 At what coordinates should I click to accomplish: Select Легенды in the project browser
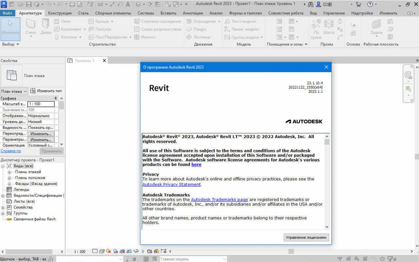(21, 189)
